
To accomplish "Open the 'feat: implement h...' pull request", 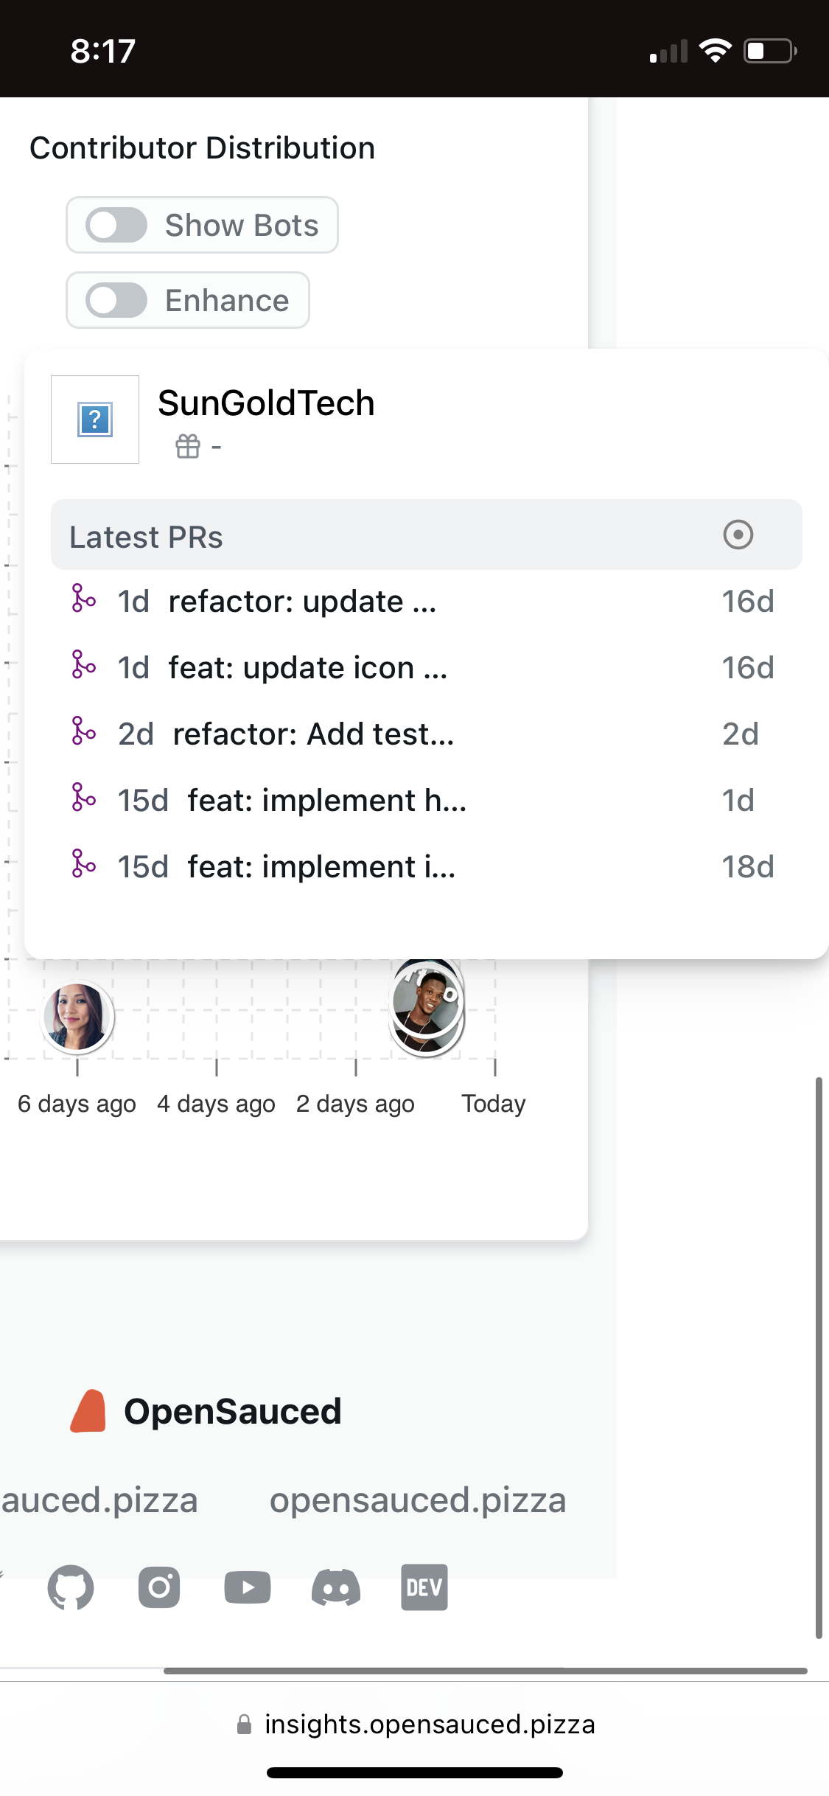I will (327, 801).
